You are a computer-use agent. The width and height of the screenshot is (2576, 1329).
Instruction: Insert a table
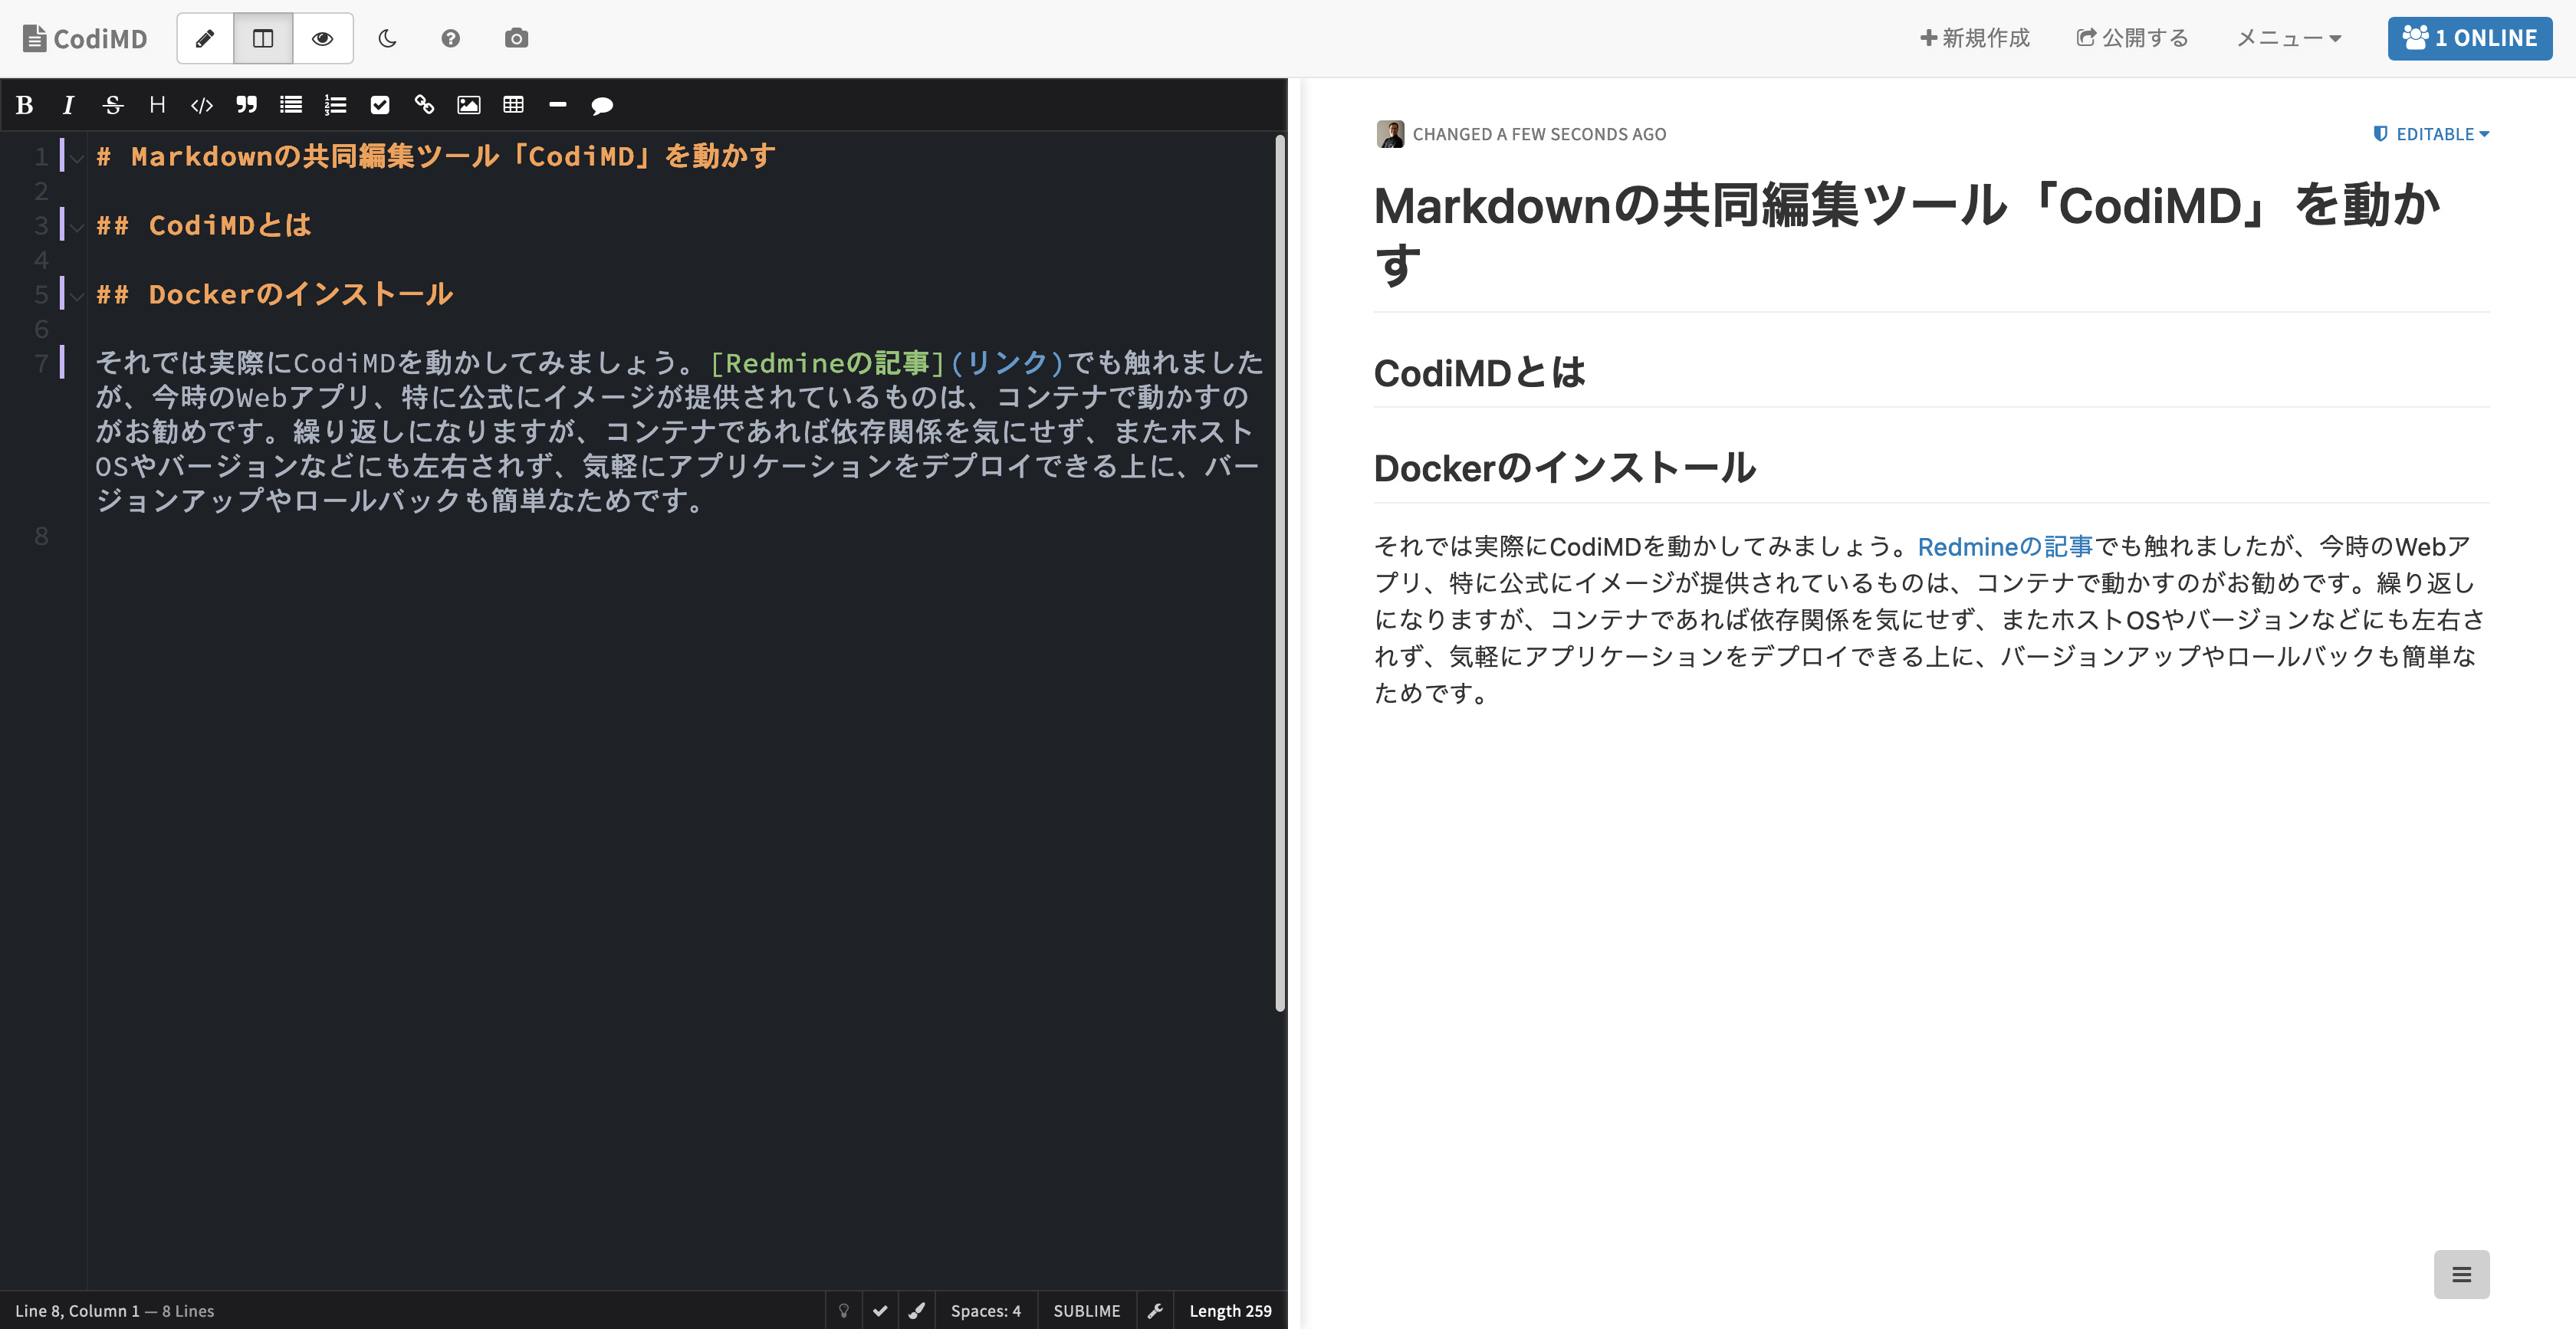(514, 105)
